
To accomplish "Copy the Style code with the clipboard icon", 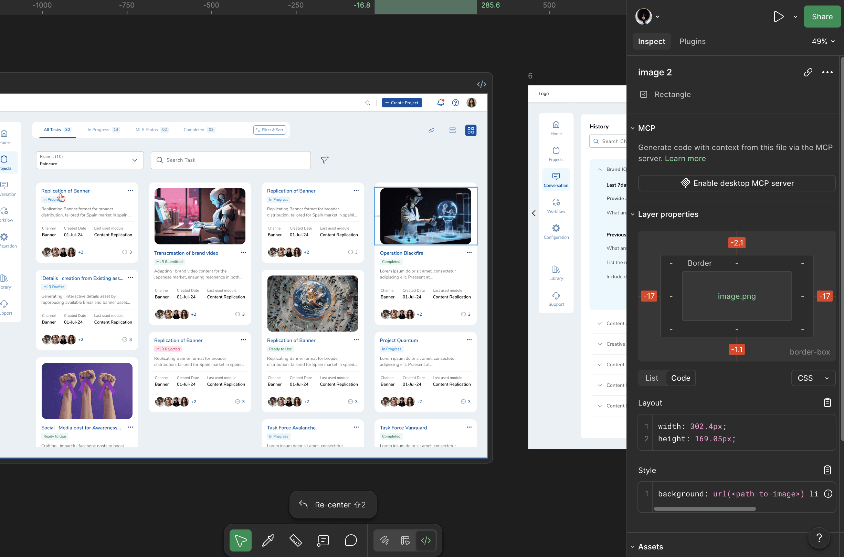I will tap(828, 470).
